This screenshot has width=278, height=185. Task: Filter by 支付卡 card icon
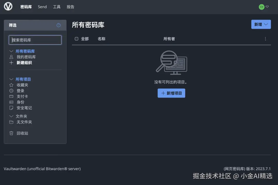pyautogui.click(x=11, y=96)
